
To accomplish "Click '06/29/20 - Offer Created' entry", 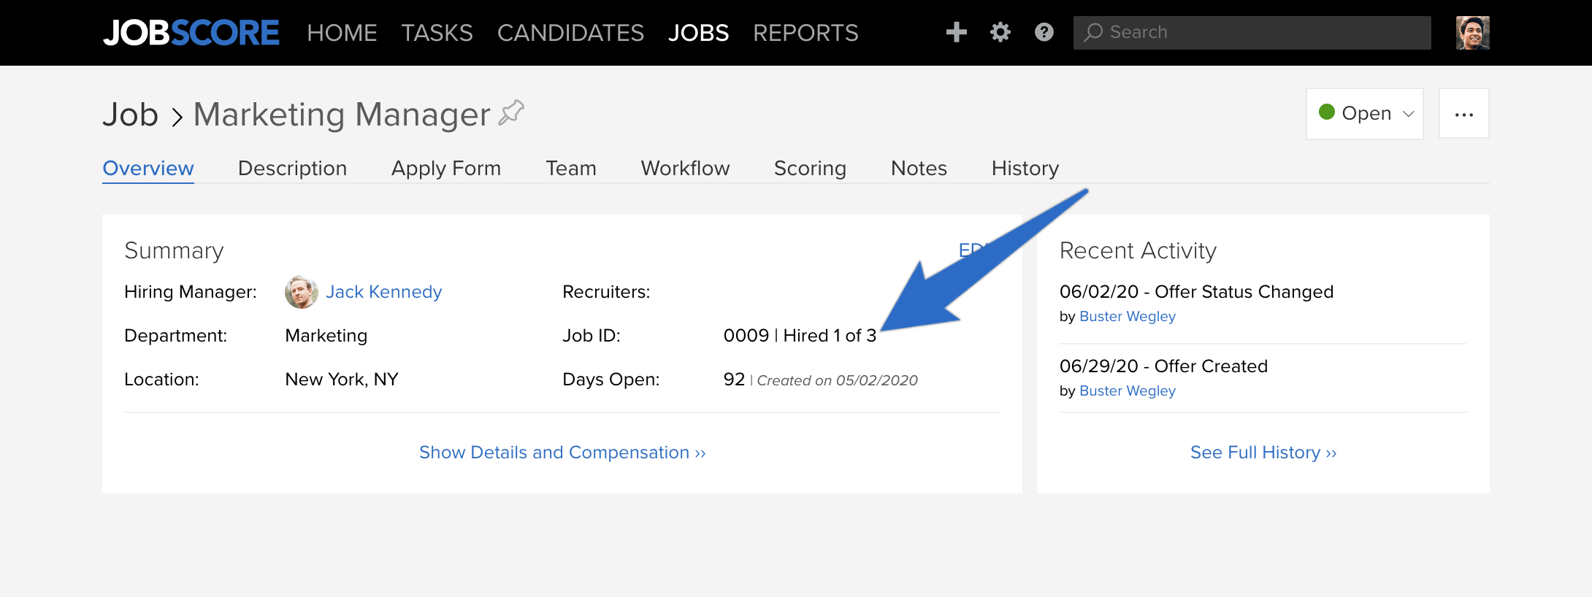I will pos(1163,366).
